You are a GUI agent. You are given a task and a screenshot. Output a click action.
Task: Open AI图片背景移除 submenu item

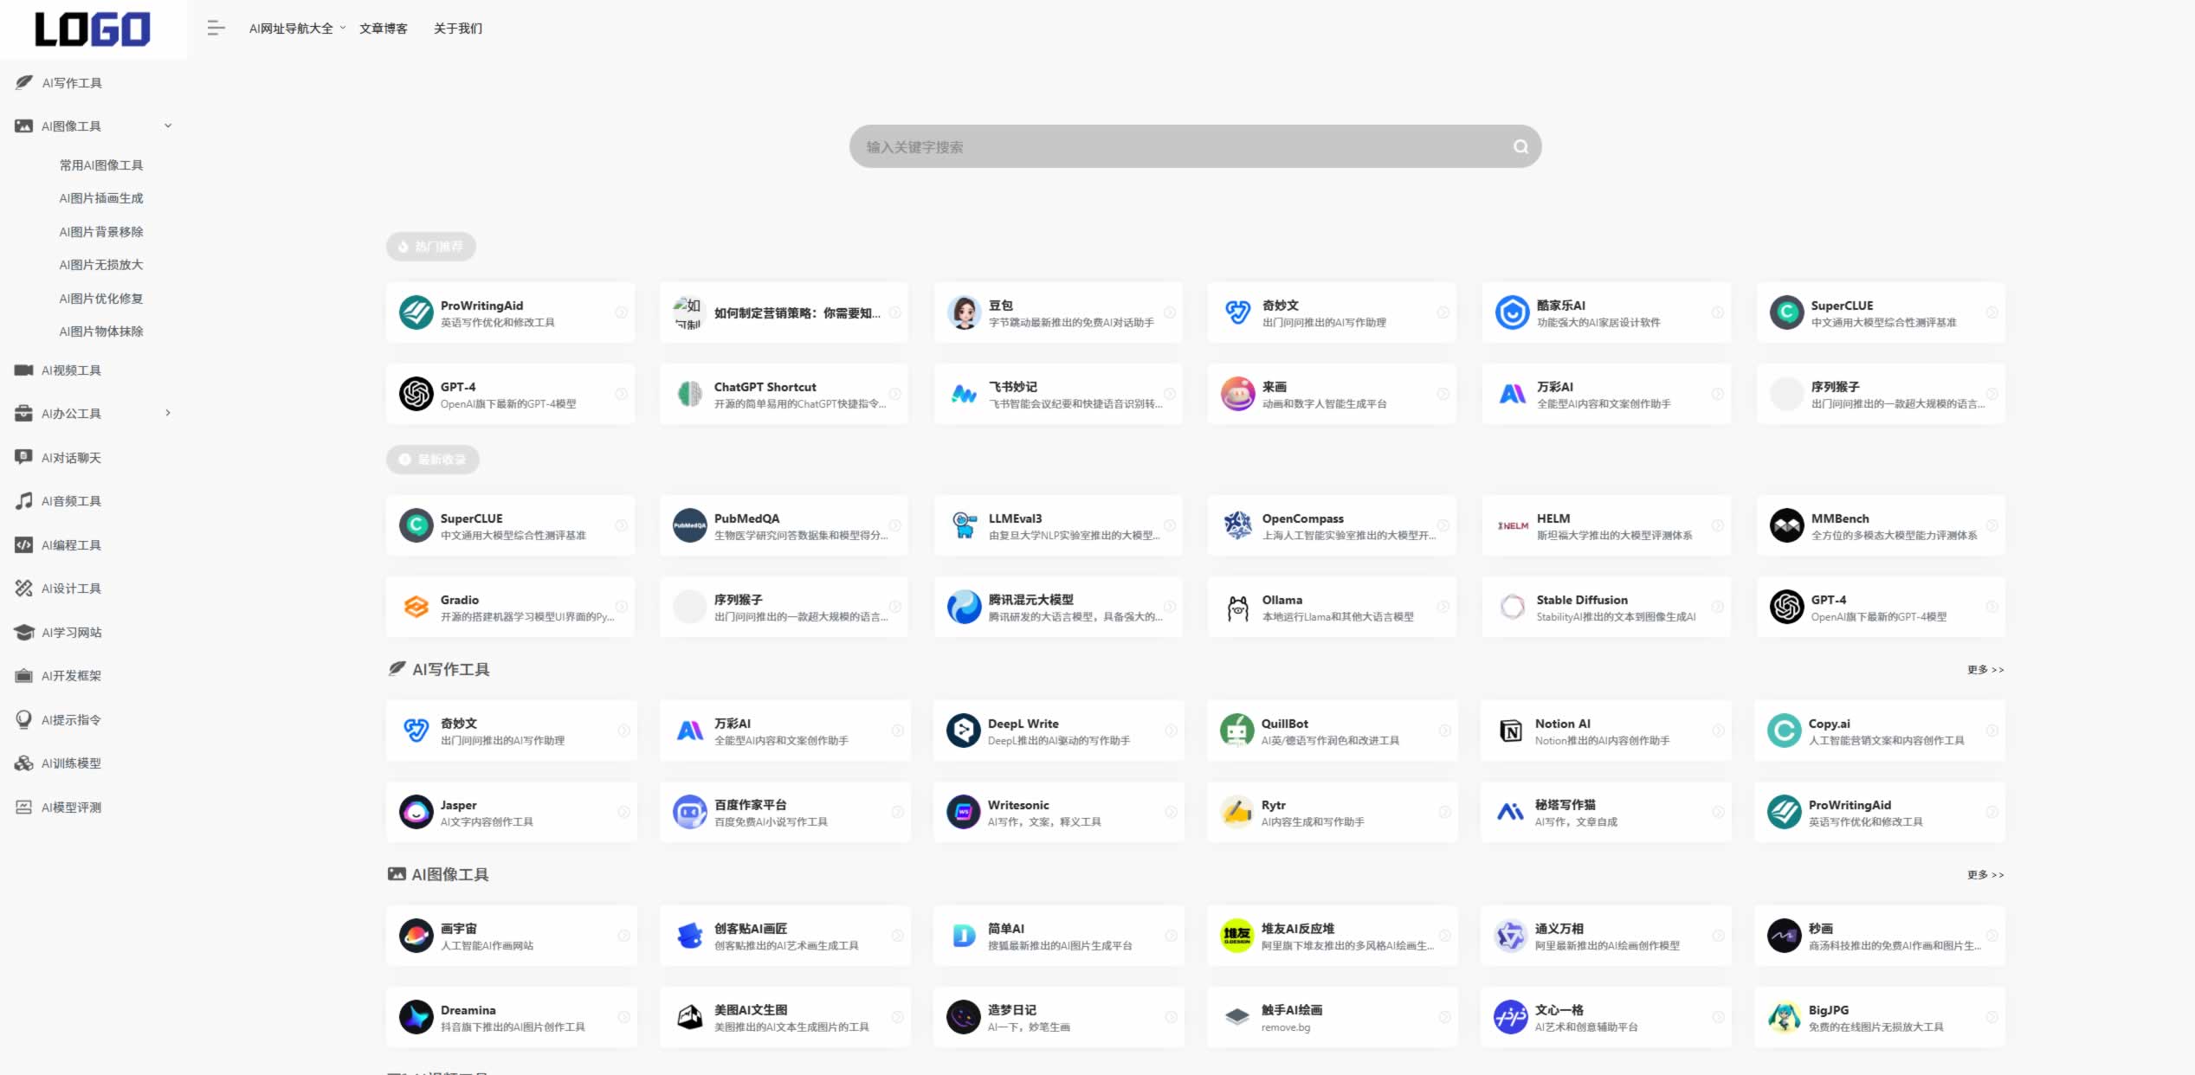[101, 231]
